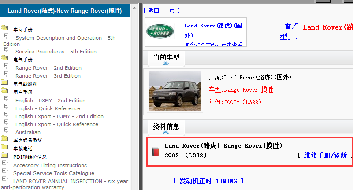Click the left panel scroll up arrow

[134, 8]
